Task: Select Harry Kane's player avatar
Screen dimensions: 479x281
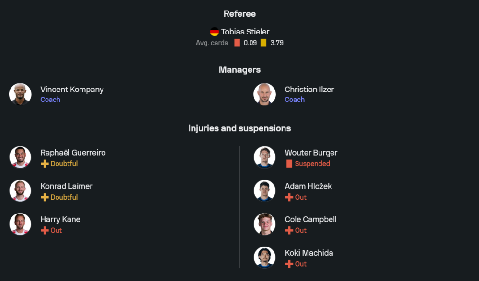Action: tap(20, 224)
